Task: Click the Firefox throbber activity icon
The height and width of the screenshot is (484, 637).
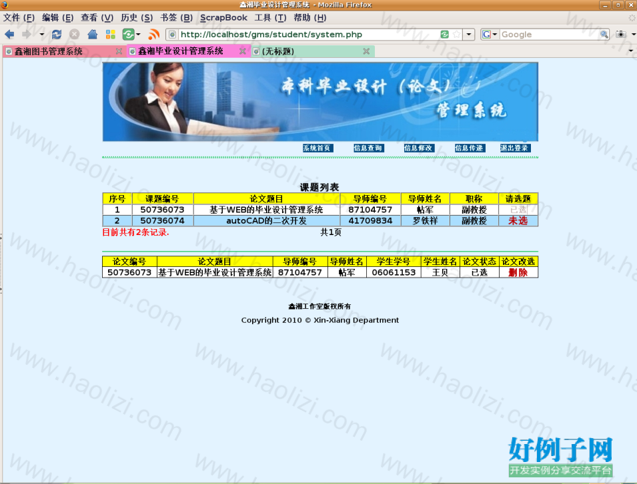Action: point(632,18)
